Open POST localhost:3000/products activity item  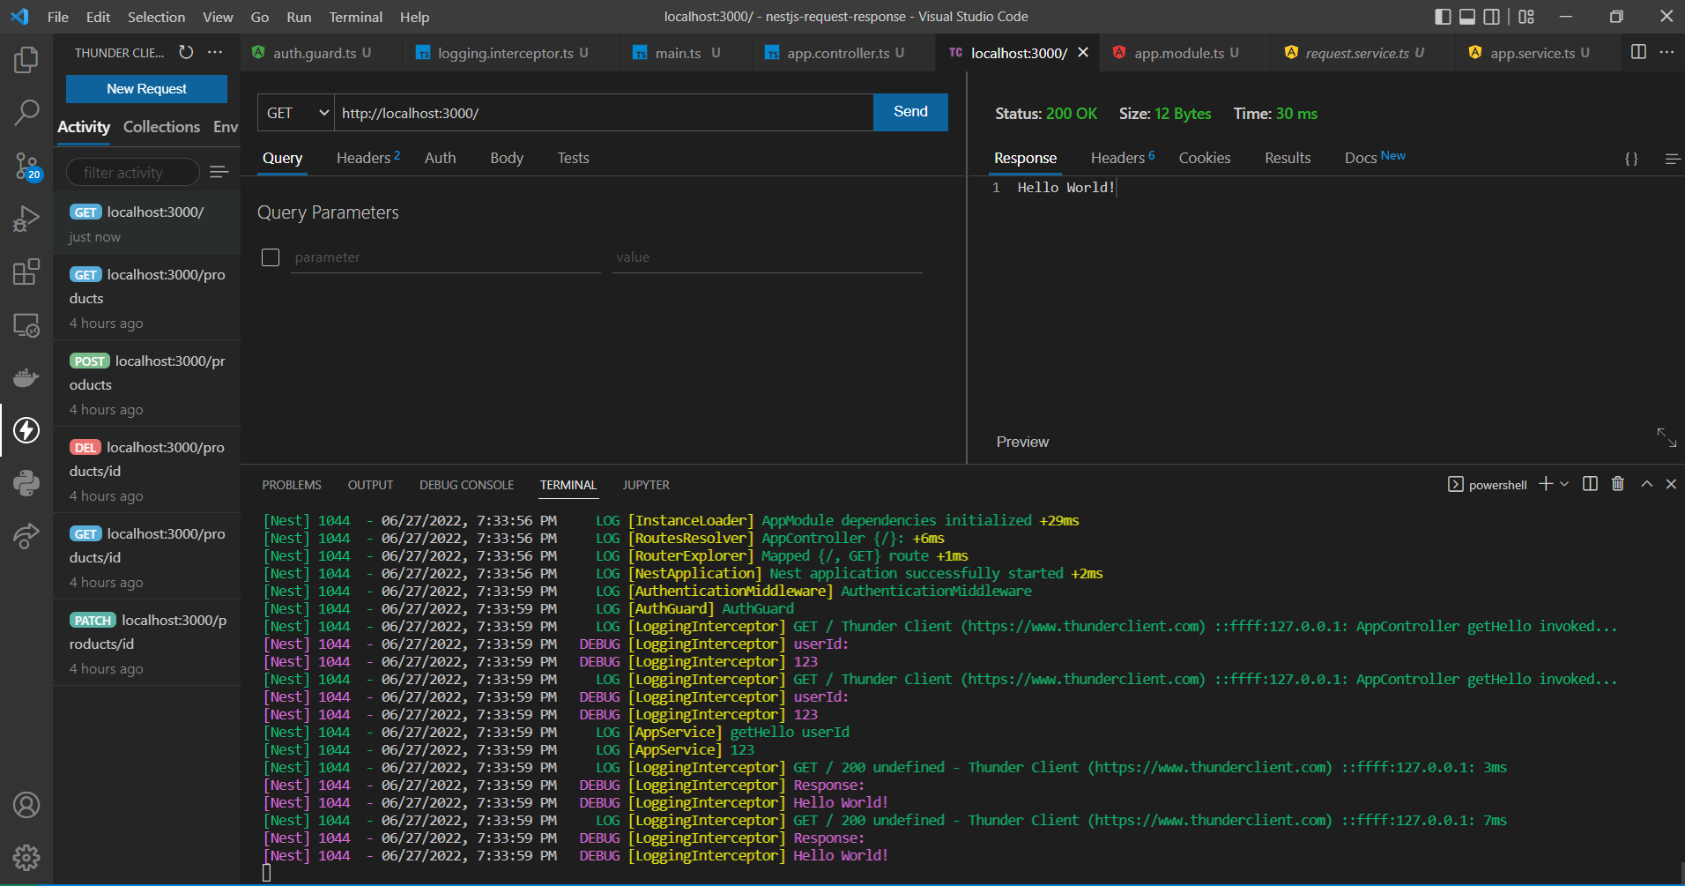(146, 384)
